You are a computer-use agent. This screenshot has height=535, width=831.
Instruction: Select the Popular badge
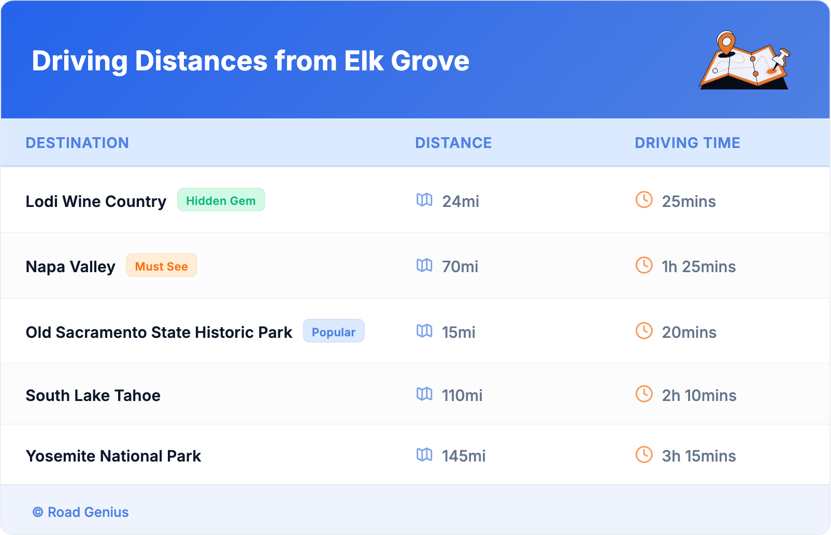pos(334,332)
